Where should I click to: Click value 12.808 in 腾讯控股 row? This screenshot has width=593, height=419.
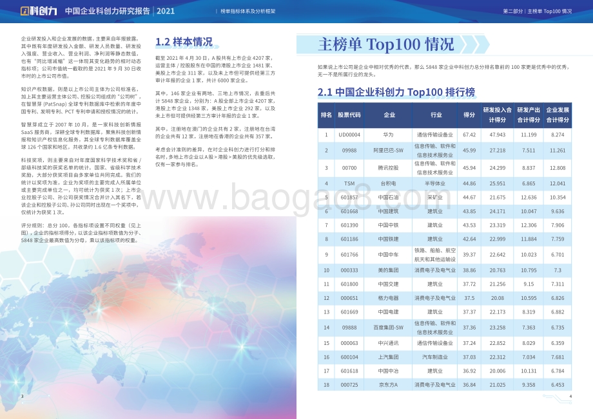(x=558, y=168)
